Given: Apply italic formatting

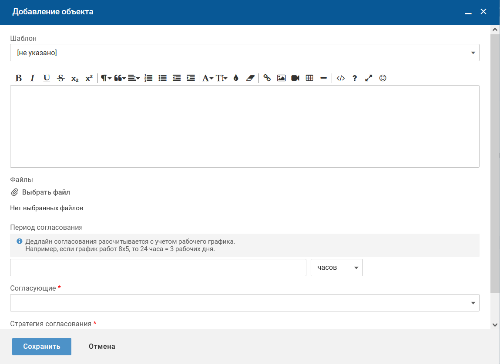Looking at the screenshot, I should [32, 78].
